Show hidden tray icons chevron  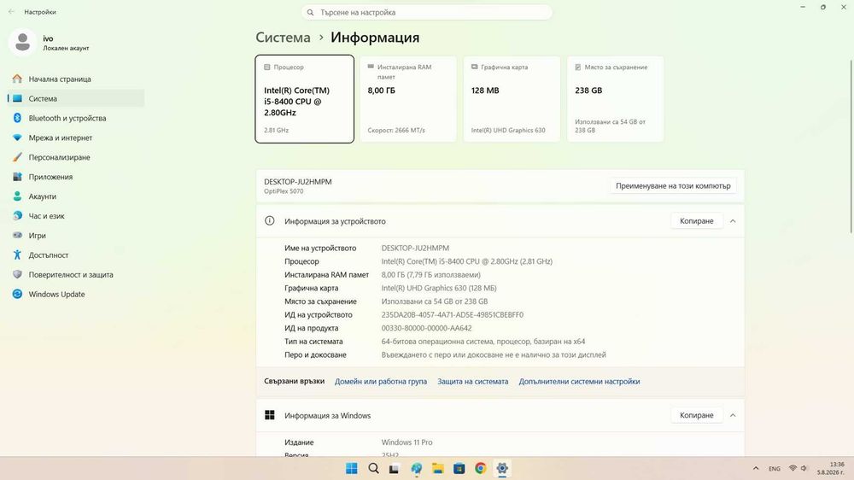(756, 469)
